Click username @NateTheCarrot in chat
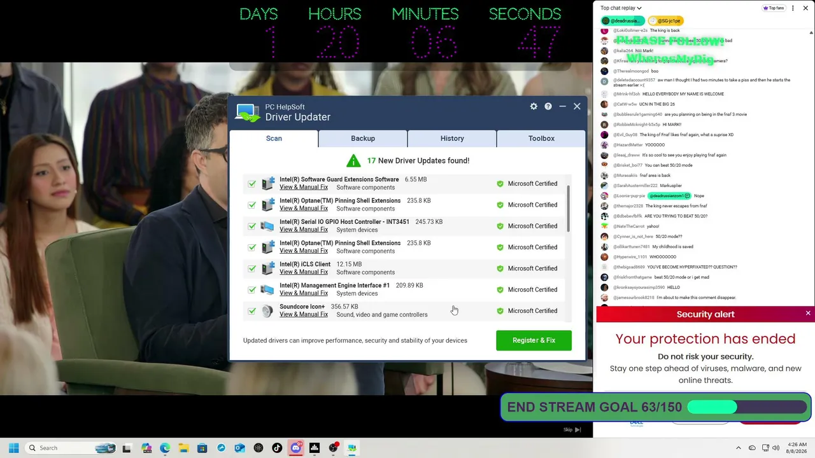 point(629,226)
